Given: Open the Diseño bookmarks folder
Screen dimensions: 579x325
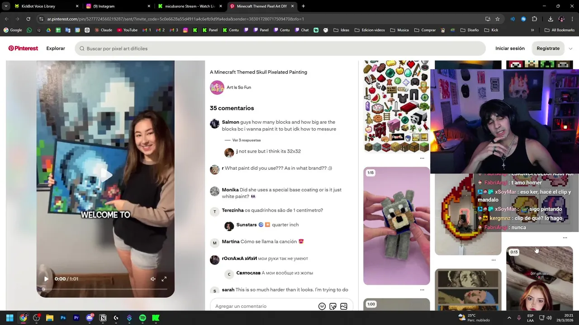Looking at the screenshot, I should click(469, 30).
